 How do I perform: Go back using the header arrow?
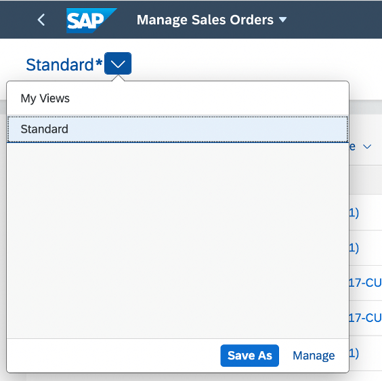pos(41,20)
